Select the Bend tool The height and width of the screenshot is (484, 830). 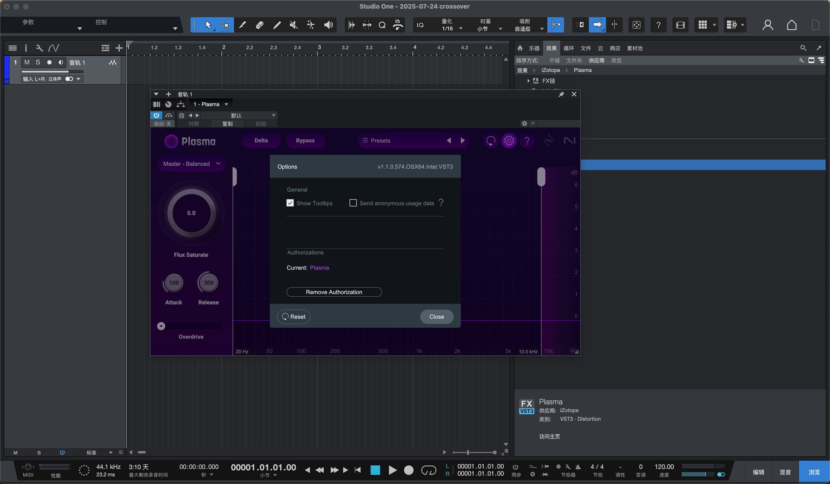click(x=311, y=25)
